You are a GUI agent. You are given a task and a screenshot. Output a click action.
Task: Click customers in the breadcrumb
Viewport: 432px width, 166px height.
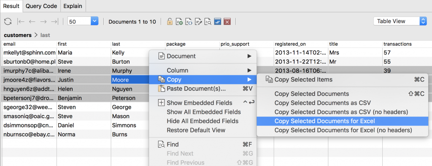(x=18, y=35)
